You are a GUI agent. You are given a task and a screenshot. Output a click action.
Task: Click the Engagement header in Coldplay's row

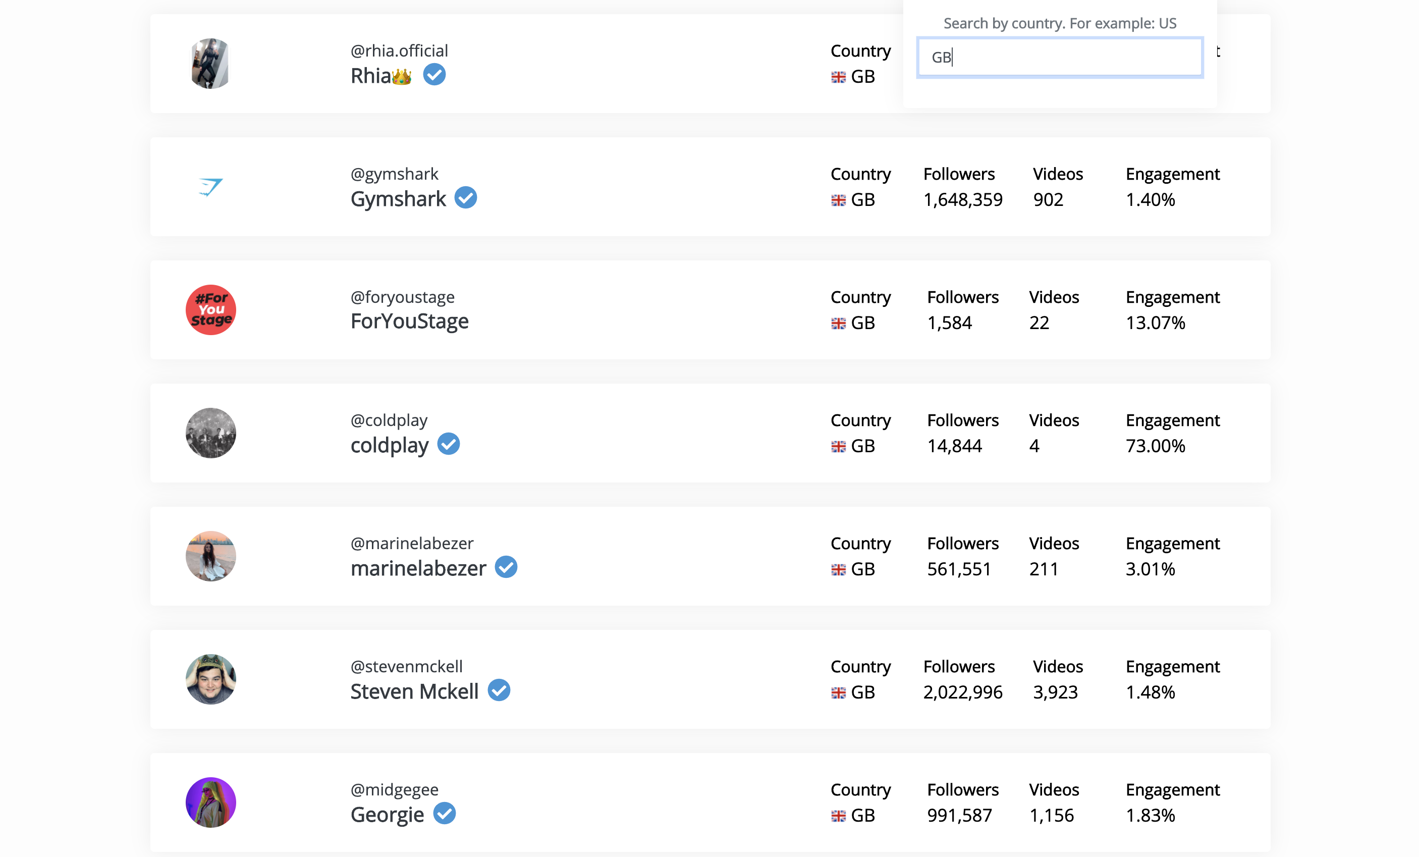[1172, 420]
